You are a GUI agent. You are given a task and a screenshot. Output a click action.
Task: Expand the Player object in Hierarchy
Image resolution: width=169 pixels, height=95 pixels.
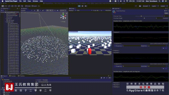coord(6,19)
